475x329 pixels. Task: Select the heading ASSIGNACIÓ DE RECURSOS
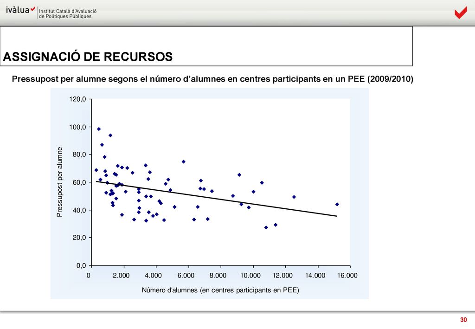[88, 57]
